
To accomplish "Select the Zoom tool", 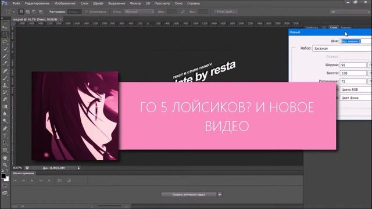I will [x=5, y=165].
